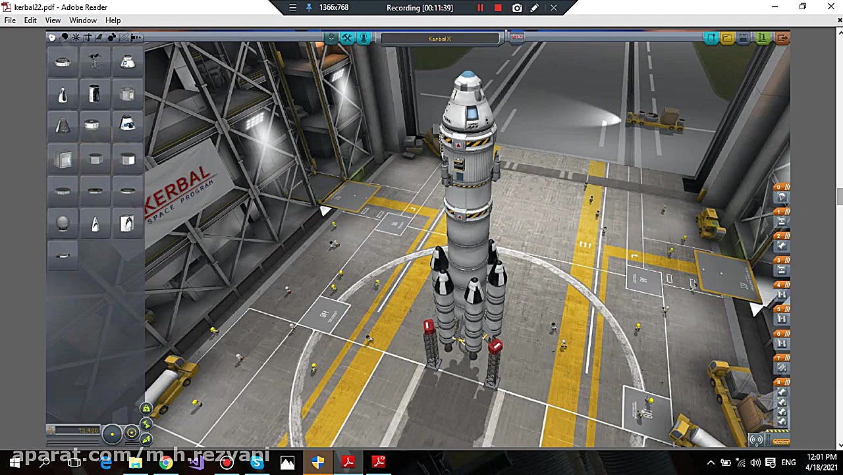
Task: Click the Save vessel button
Action: coord(744,38)
